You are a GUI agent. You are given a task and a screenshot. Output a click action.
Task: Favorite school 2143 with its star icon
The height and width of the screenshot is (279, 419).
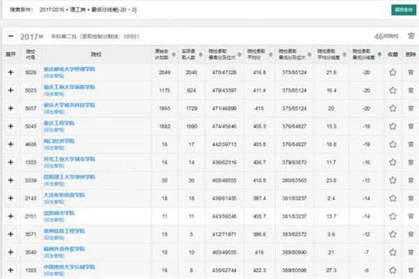point(392,198)
